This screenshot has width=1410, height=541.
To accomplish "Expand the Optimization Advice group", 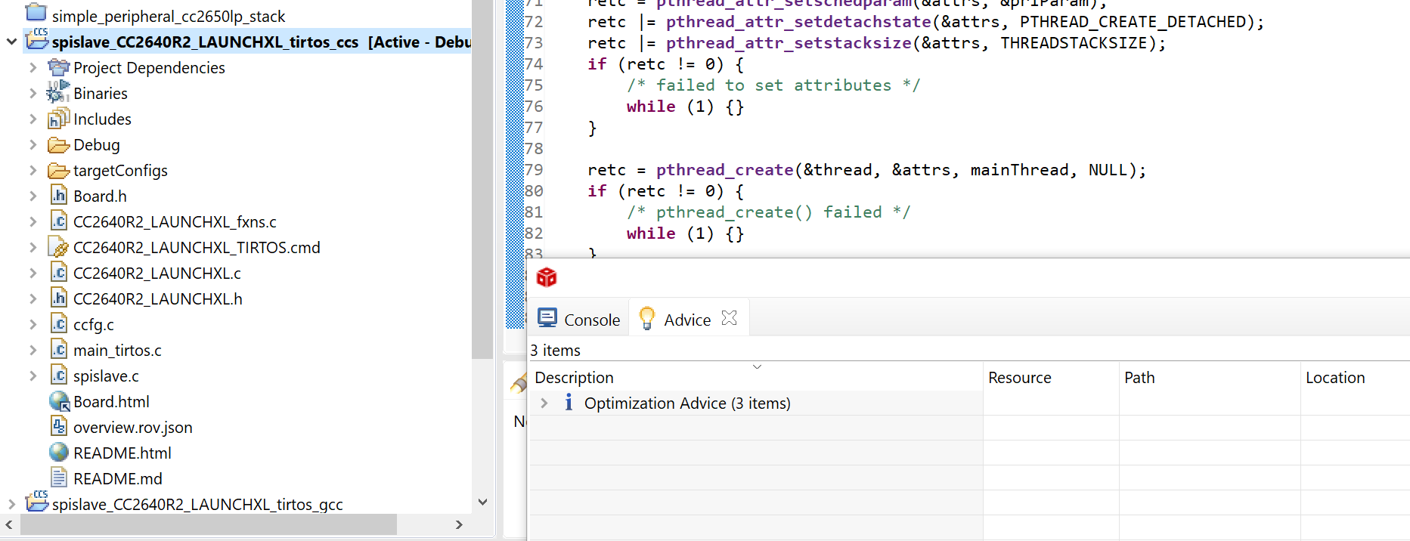I will pyautogui.click(x=544, y=403).
